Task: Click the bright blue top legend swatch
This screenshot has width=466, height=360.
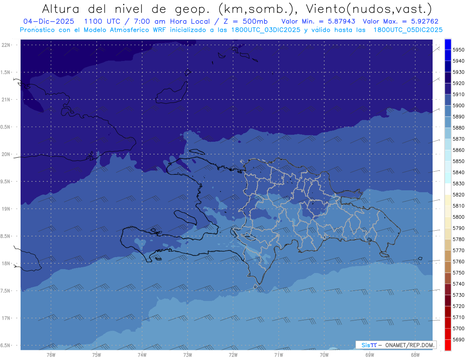Action: 448,44
